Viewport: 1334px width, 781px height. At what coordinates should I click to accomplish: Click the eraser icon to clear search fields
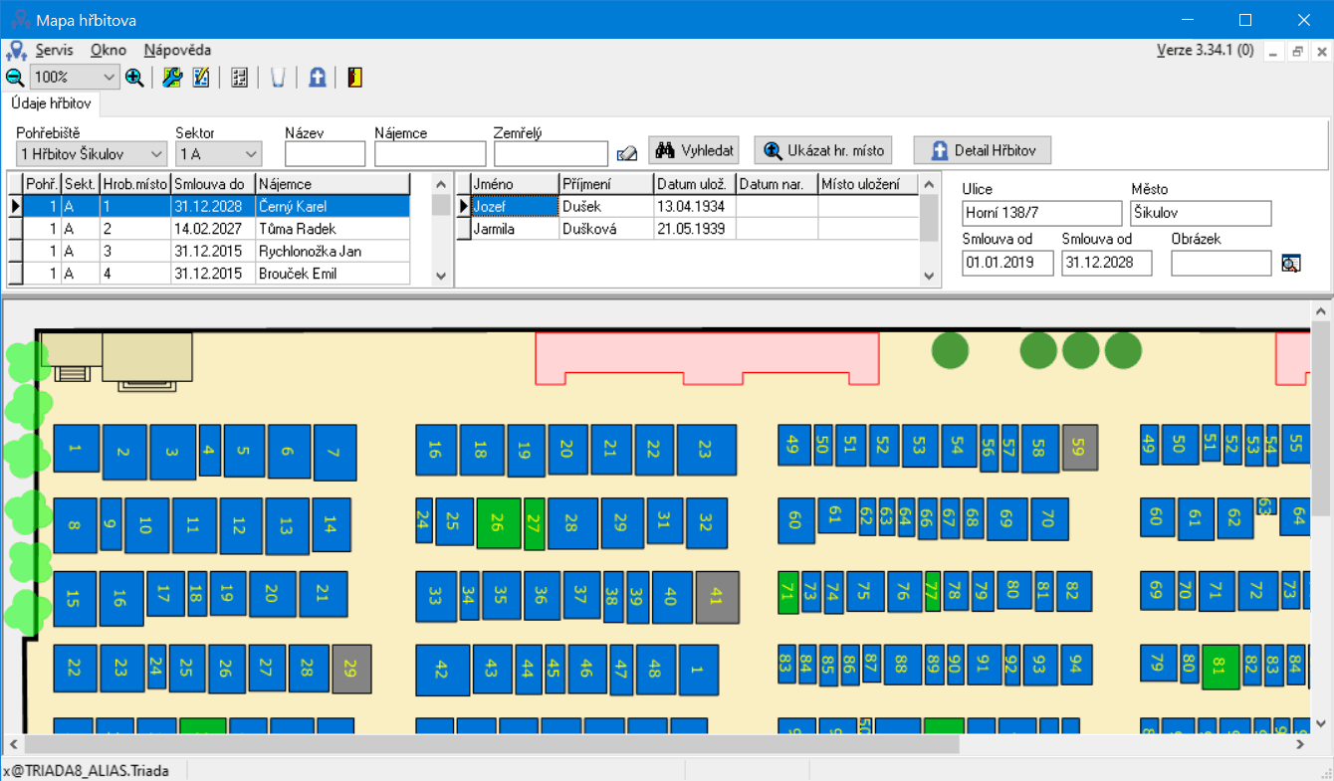pyautogui.click(x=627, y=153)
